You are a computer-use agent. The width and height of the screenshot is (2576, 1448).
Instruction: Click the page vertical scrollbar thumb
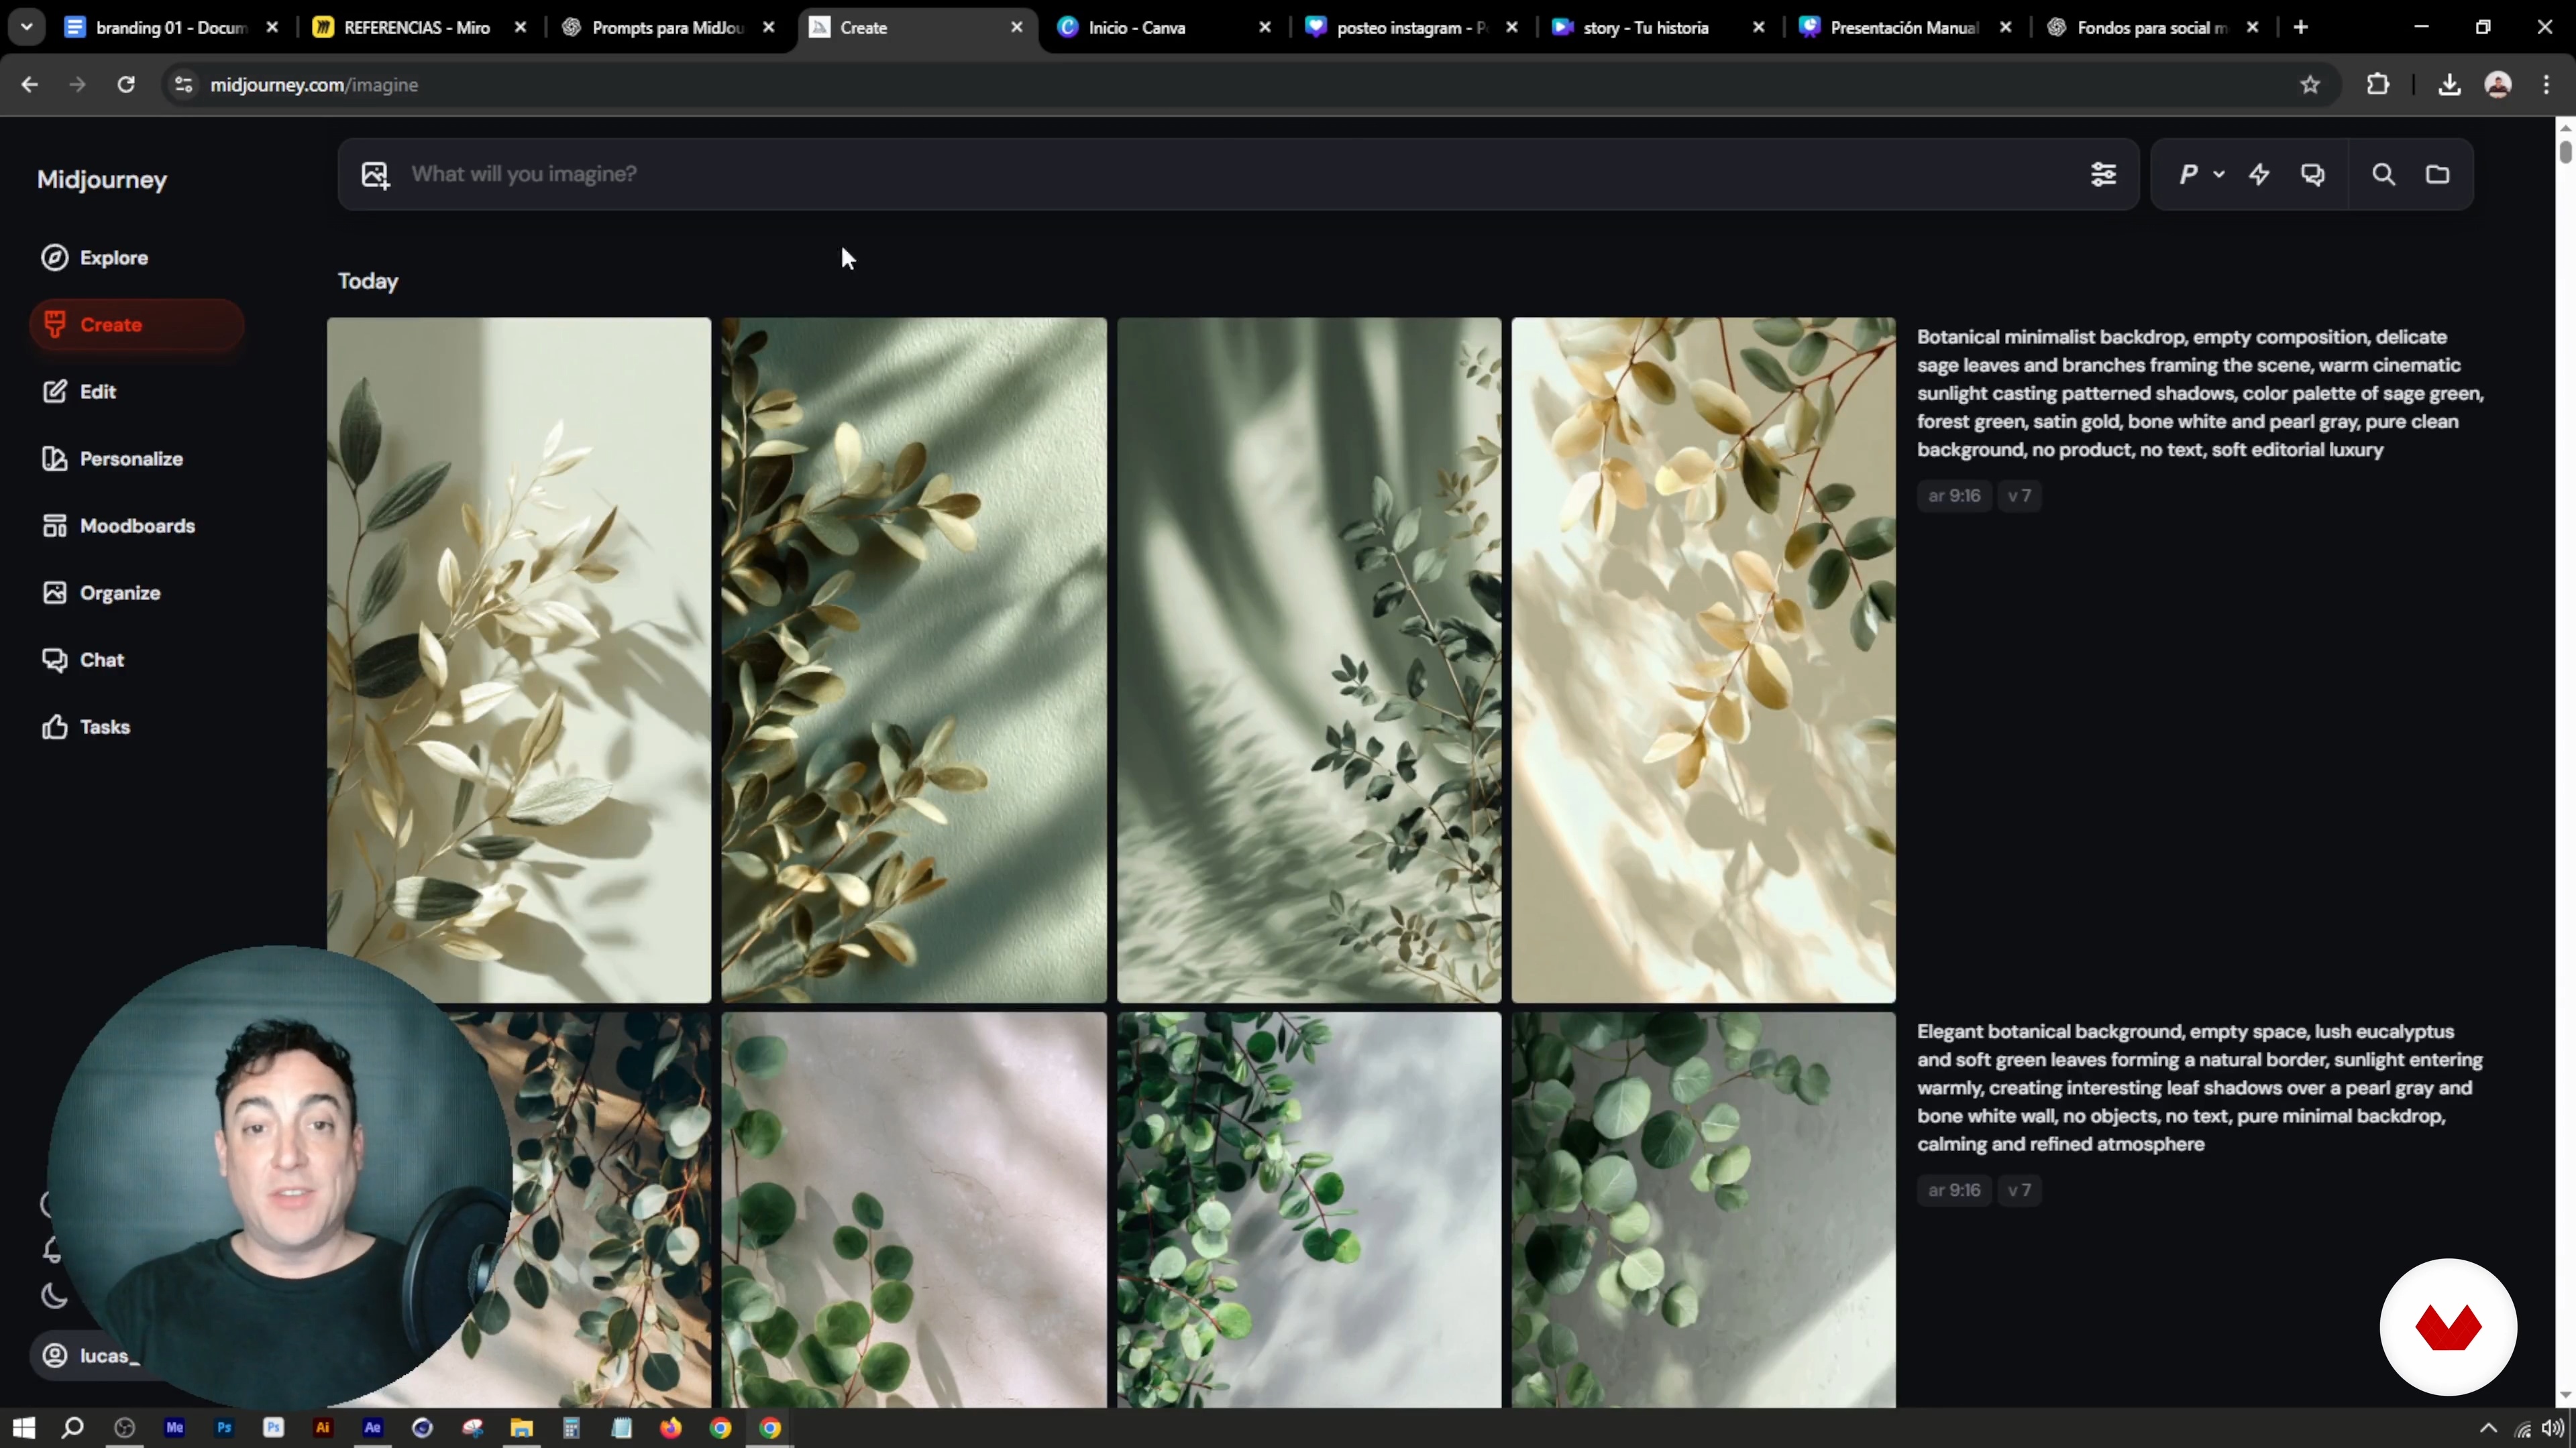point(2565,152)
